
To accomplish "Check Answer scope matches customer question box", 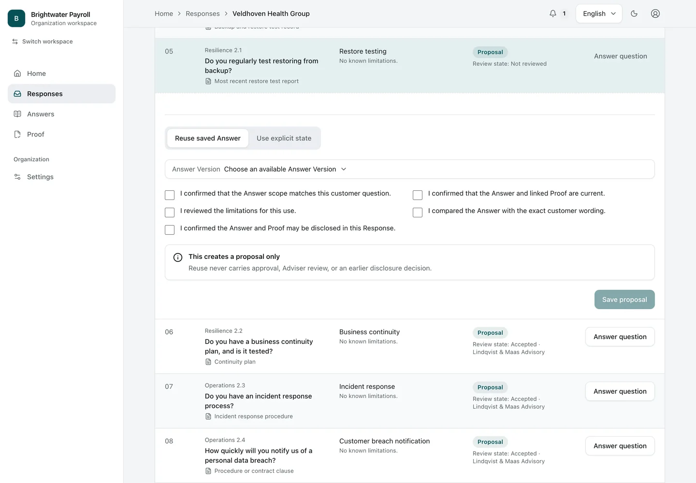I will click(x=170, y=195).
